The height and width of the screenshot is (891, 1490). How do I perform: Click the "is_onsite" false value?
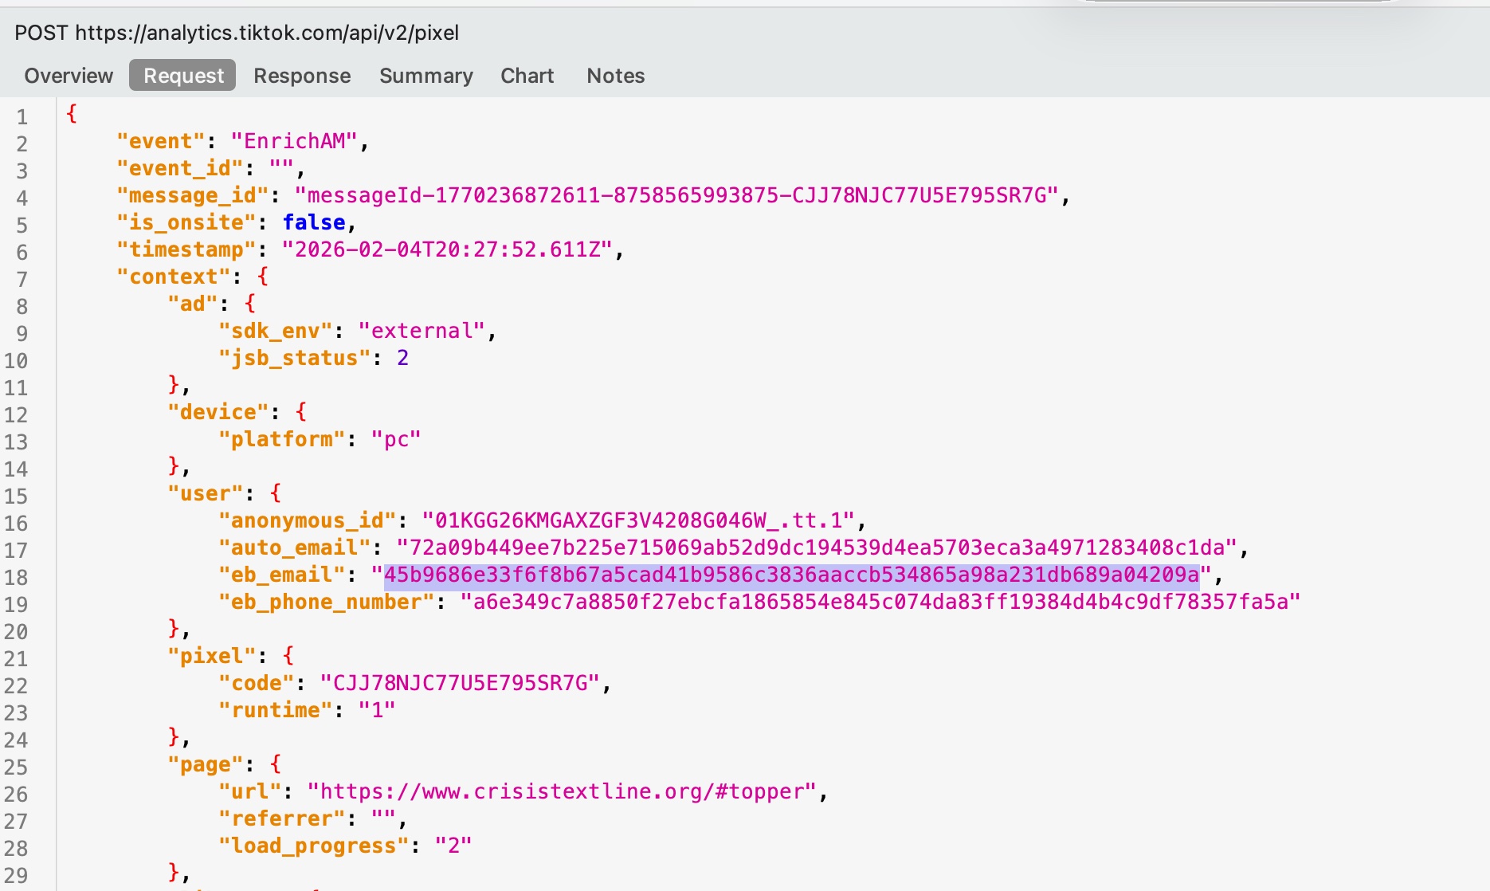click(314, 222)
